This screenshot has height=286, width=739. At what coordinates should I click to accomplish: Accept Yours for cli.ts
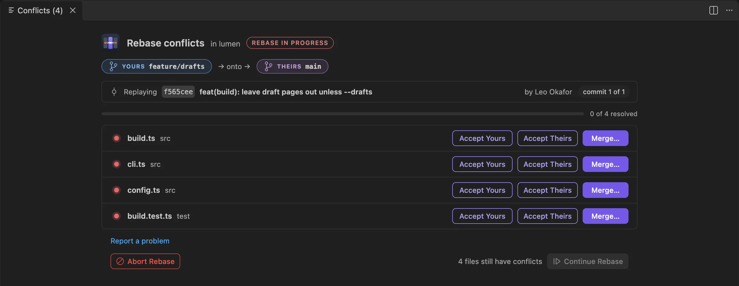click(x=482, y=164)
